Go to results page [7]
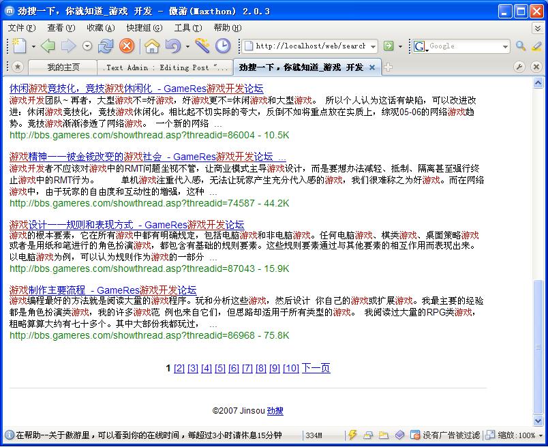Viewport: 548px width, 447px height. pyautogui.click(x=247, y=368)
